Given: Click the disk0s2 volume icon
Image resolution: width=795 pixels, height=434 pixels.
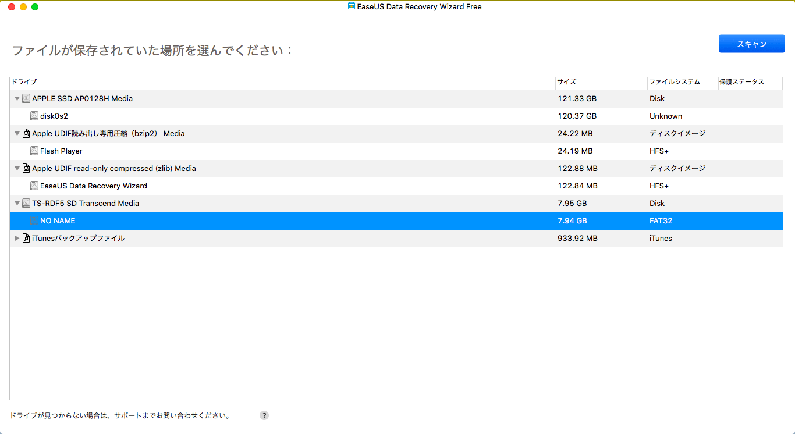Looking at the screenshot, I should [34, 116].
